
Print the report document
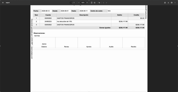(x=172, y=3)
